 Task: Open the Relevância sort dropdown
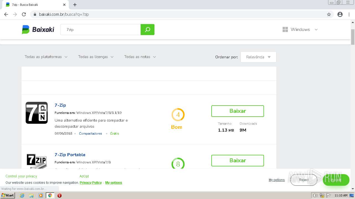click(x=258, y=57)
